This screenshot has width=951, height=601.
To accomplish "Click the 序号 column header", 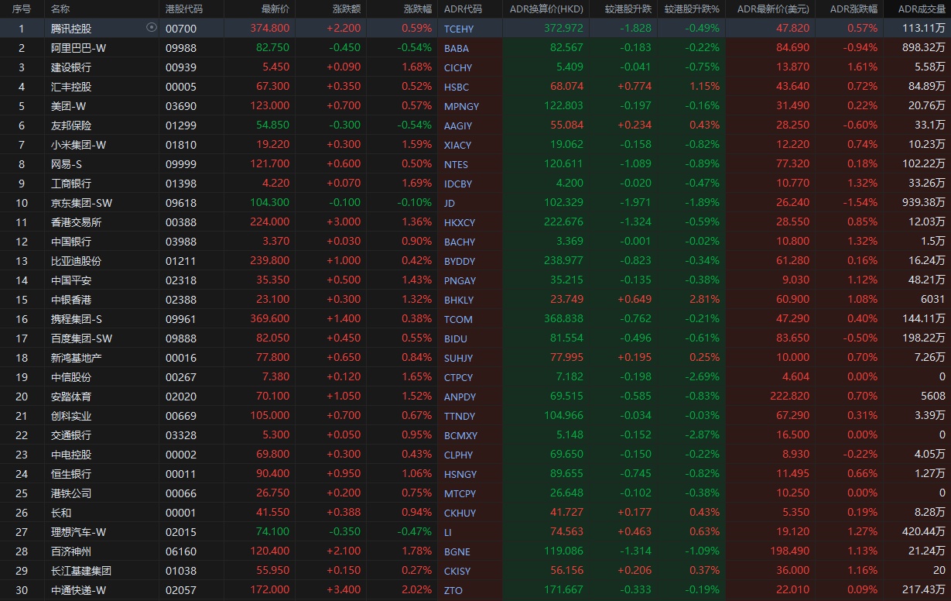I will [22, 9].
